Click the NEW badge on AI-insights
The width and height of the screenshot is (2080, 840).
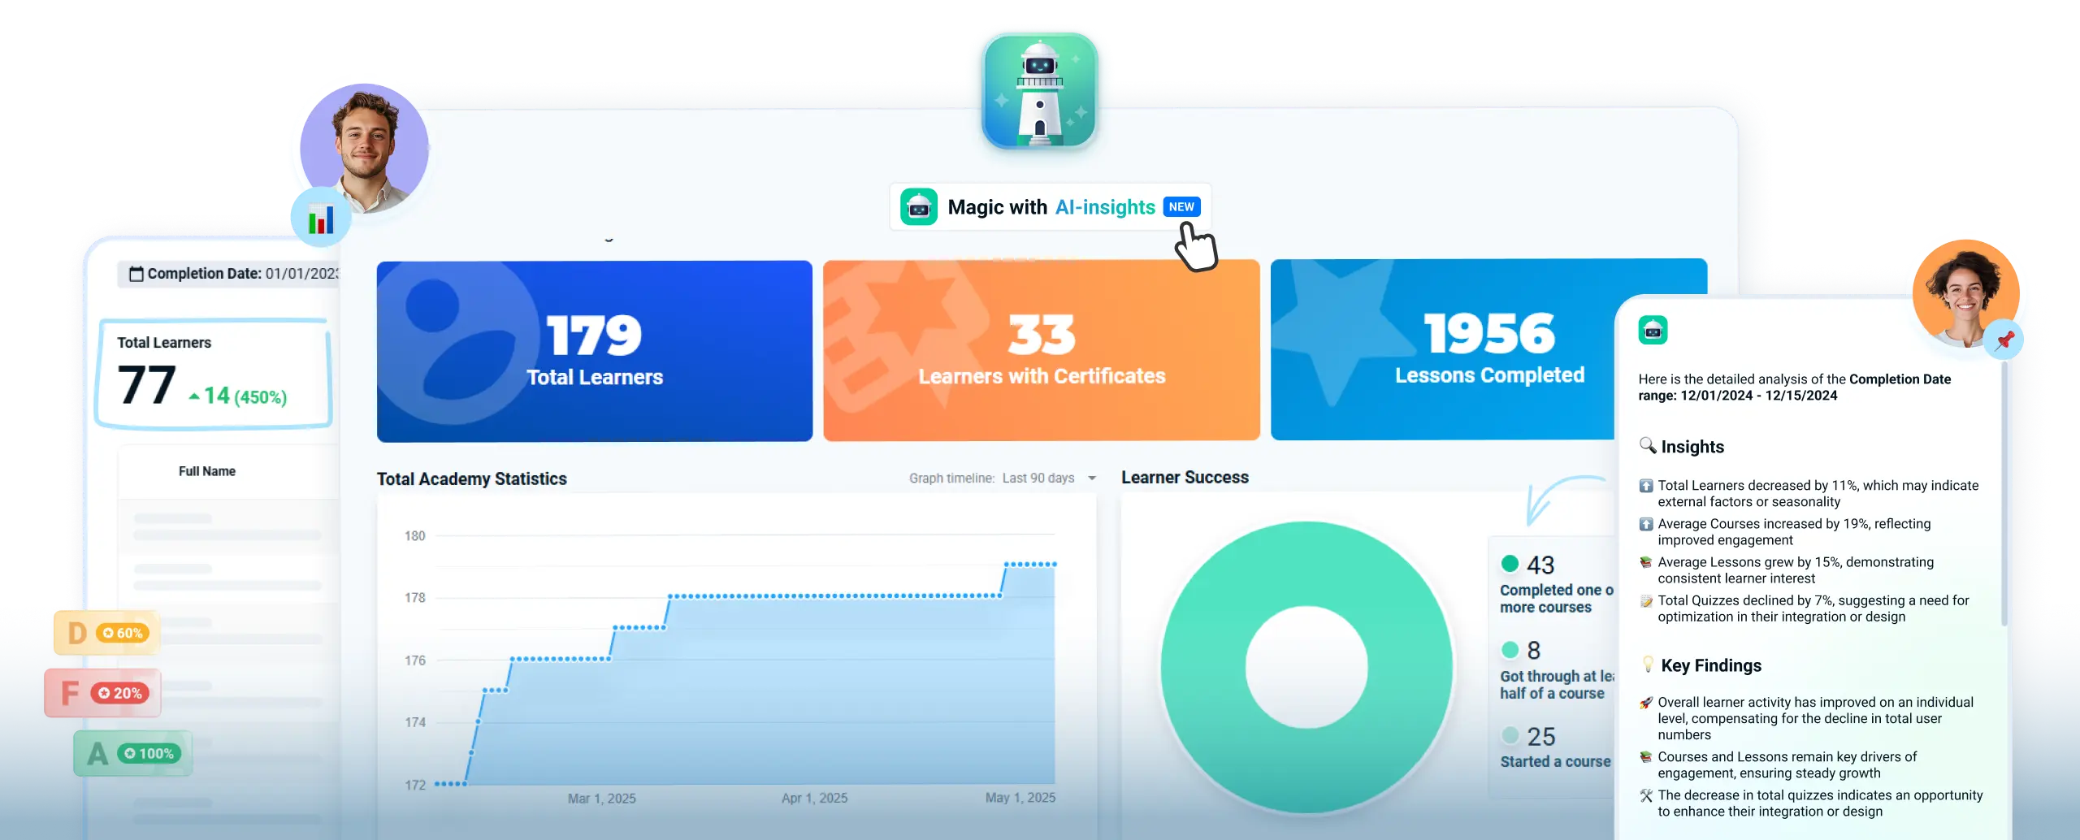point(1181,207)
